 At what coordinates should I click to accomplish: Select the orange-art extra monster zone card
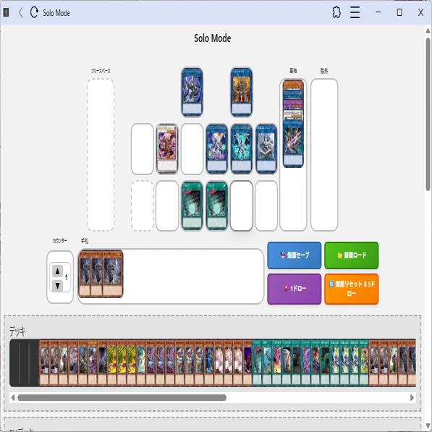click(242, 92)
